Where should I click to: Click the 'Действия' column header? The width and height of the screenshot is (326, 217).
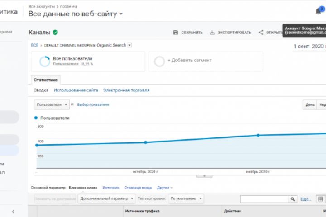tap(232, 211)
